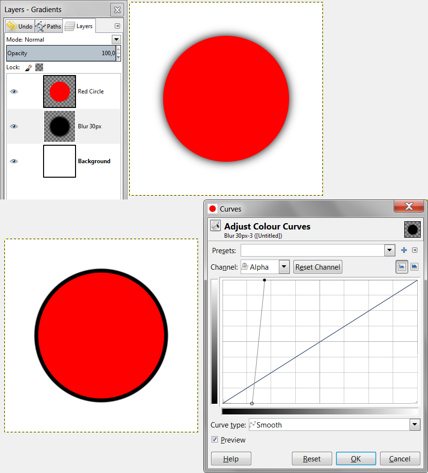This screenshot has width=428, height=473.
Task: Click the Help button
Action: coord(231,459)
